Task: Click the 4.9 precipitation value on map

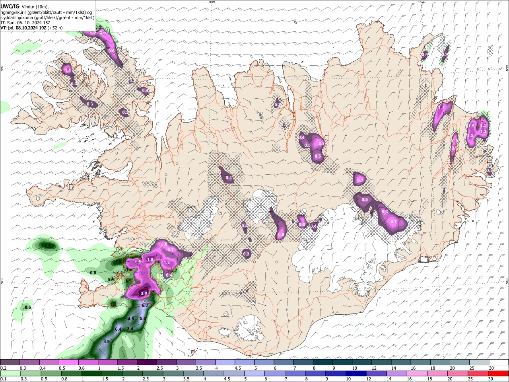Action: coord(107,341)
